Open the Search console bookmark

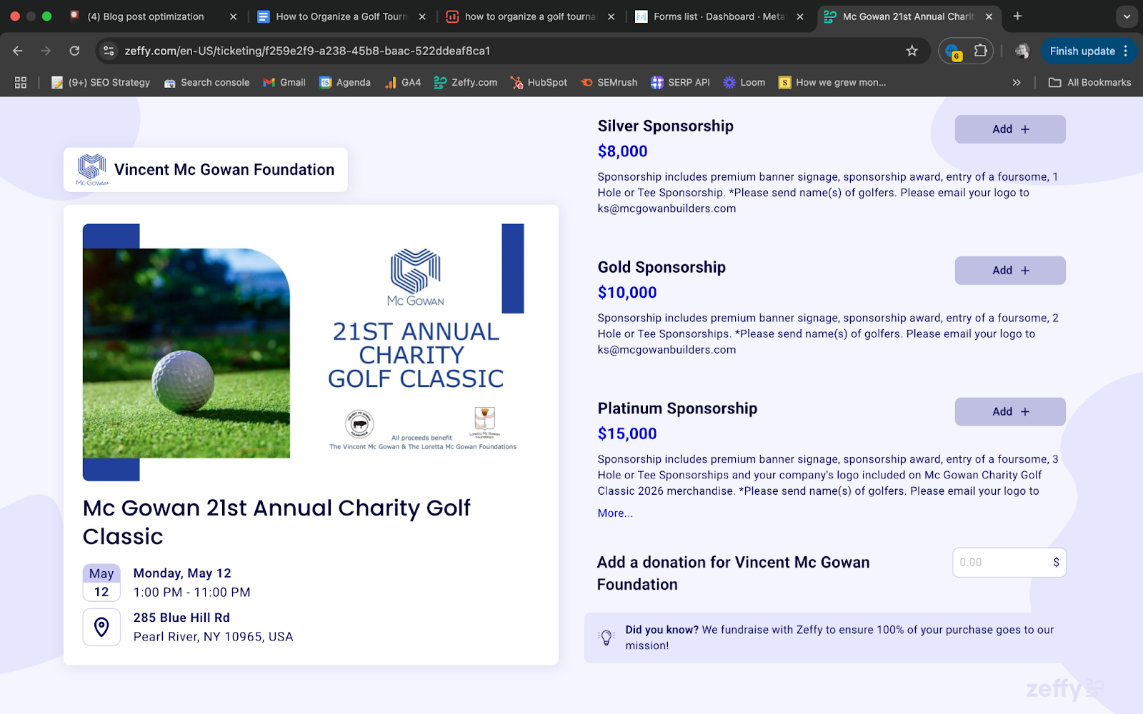(206, 83)
